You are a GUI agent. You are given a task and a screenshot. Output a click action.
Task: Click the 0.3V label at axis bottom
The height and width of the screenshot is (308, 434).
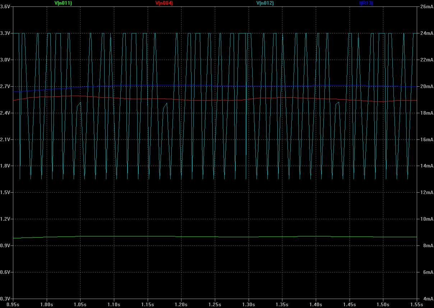tap(5, 299)
